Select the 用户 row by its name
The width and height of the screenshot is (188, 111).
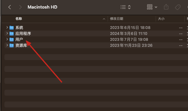pyautogui.click(x=19, y=39)
